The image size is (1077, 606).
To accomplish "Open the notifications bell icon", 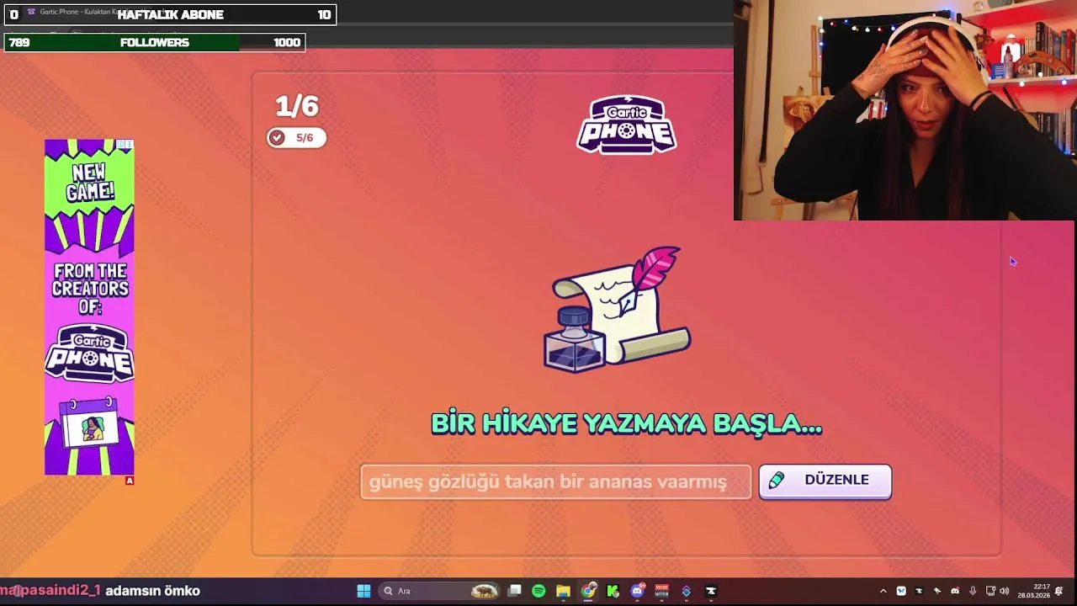I will coord(1059,591).
